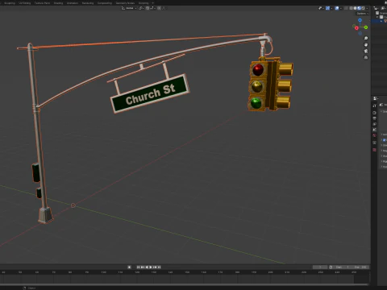Open the properties editor type dropdown

point(376,98)
